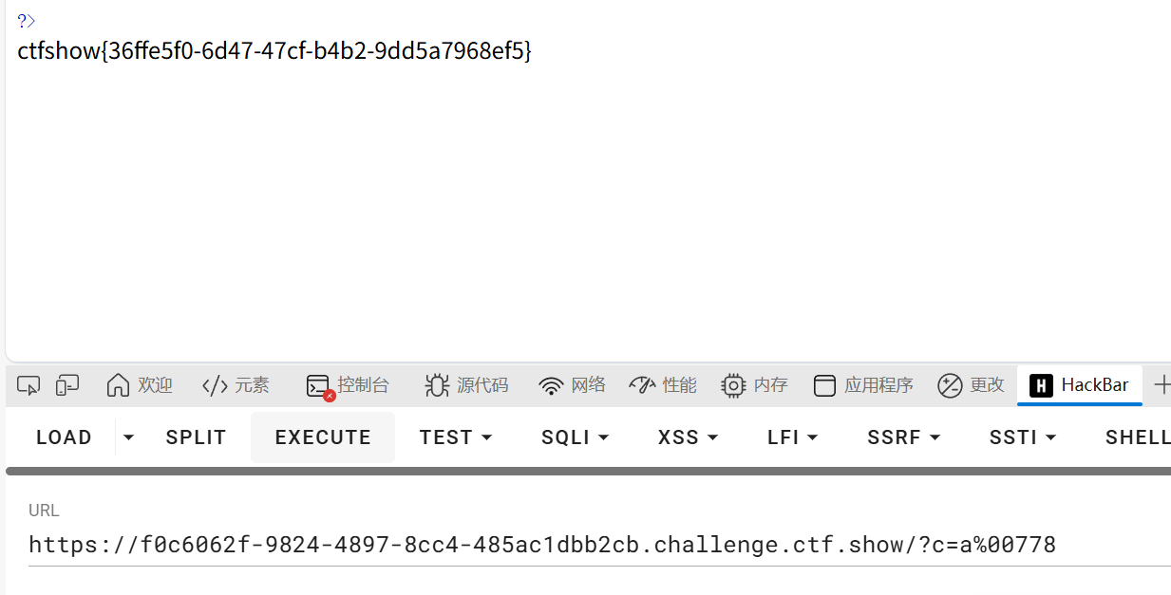Open the Performance (性能) gauge tab
The height and width of the screenshot is (595, 1171).
[663, 385]
